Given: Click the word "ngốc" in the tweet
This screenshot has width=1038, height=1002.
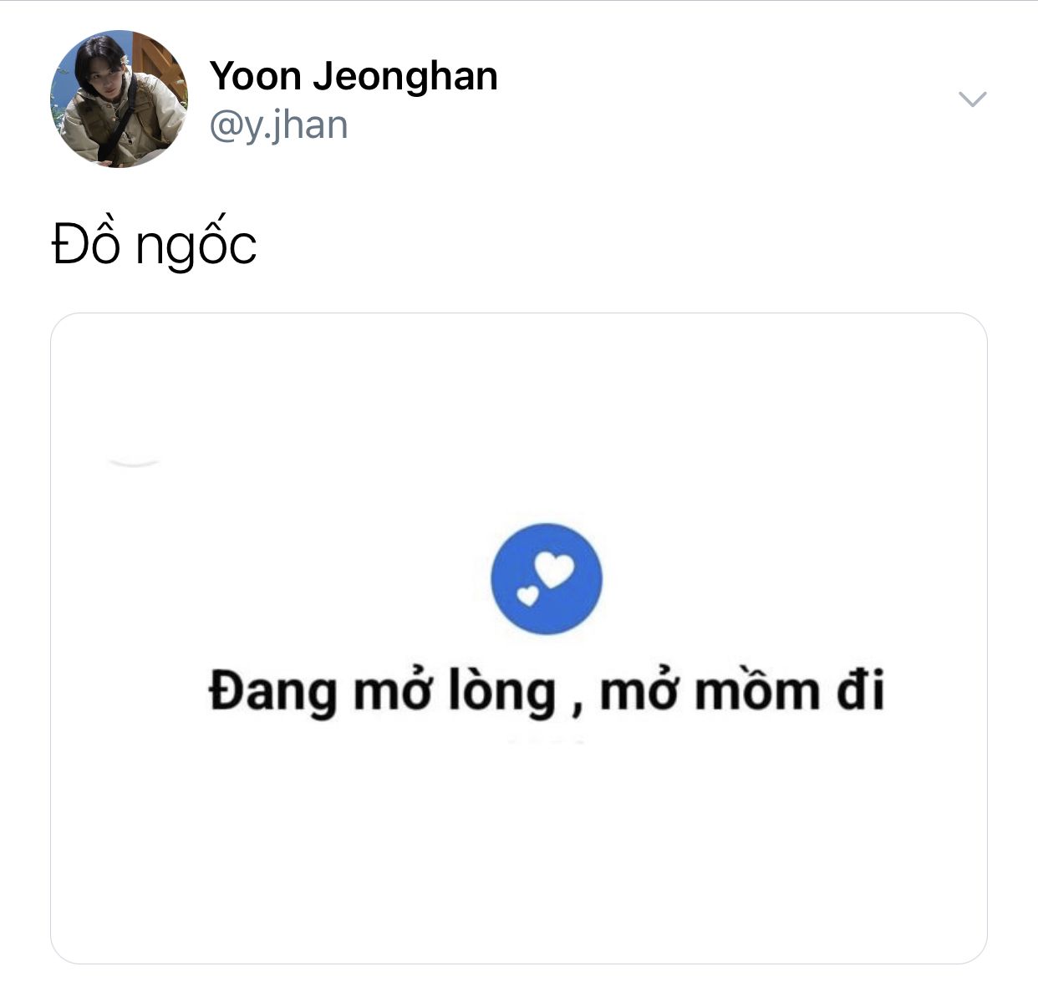Looking at the screenshot, I should pyautogui.click(x=196, y=246).
